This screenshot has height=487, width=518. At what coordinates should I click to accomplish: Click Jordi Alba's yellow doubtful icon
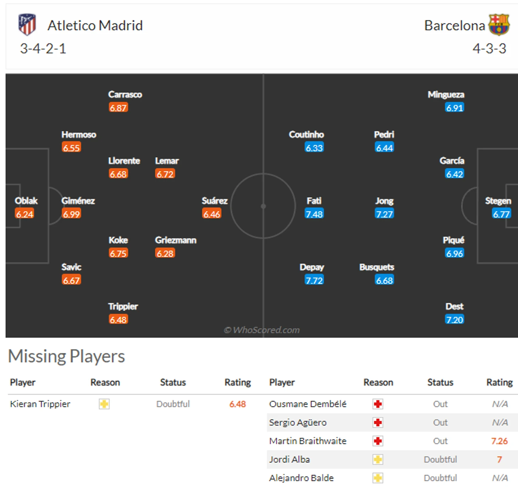pos(378,459)
